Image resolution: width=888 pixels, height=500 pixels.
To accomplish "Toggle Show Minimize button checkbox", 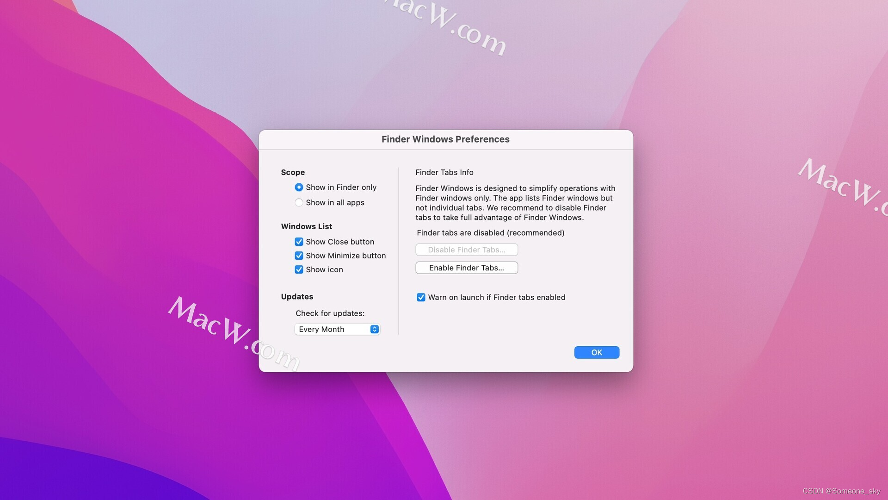I will [x=299, y=256].
